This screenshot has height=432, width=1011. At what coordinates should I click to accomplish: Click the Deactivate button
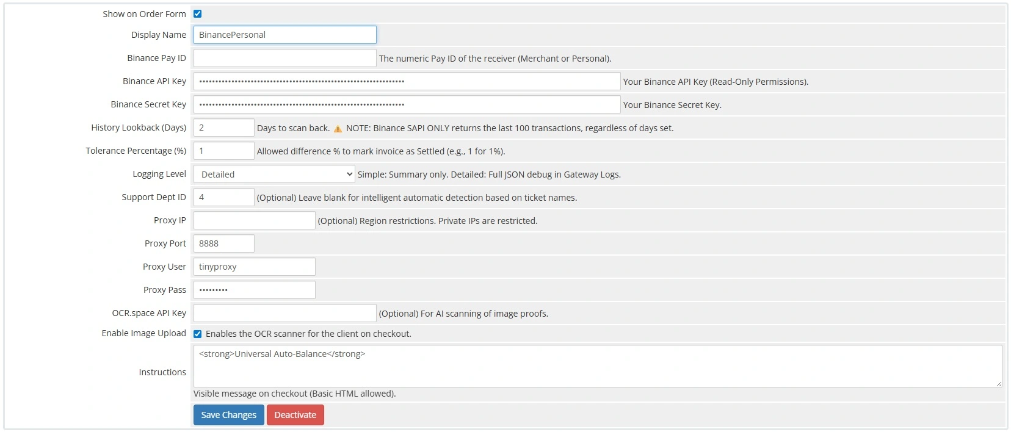pos(295,414)
